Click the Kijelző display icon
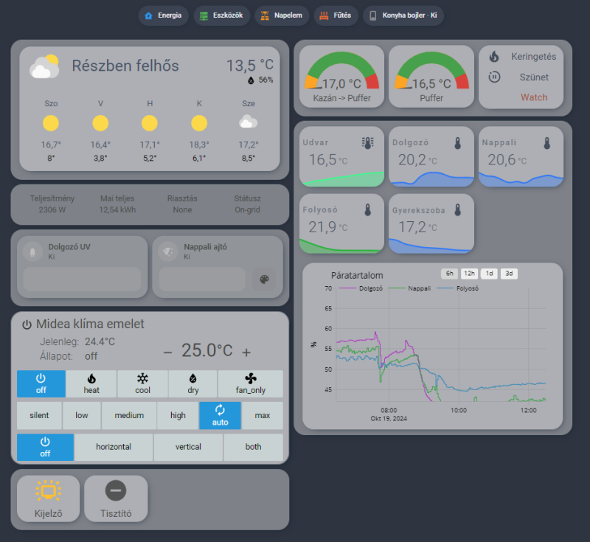This screenshot has height=542, width=590. click(x=49, y=490)
